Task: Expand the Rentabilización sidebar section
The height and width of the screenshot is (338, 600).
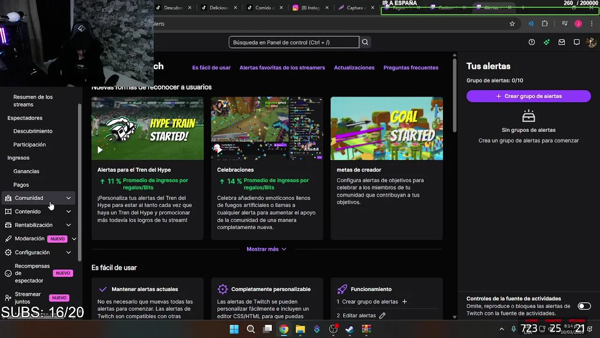Action: (x=68, y=225)
